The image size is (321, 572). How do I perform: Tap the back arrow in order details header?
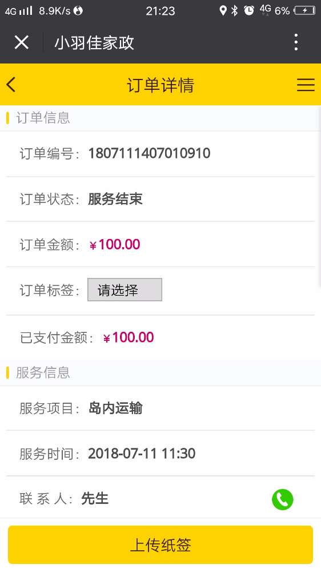point(11,85)
